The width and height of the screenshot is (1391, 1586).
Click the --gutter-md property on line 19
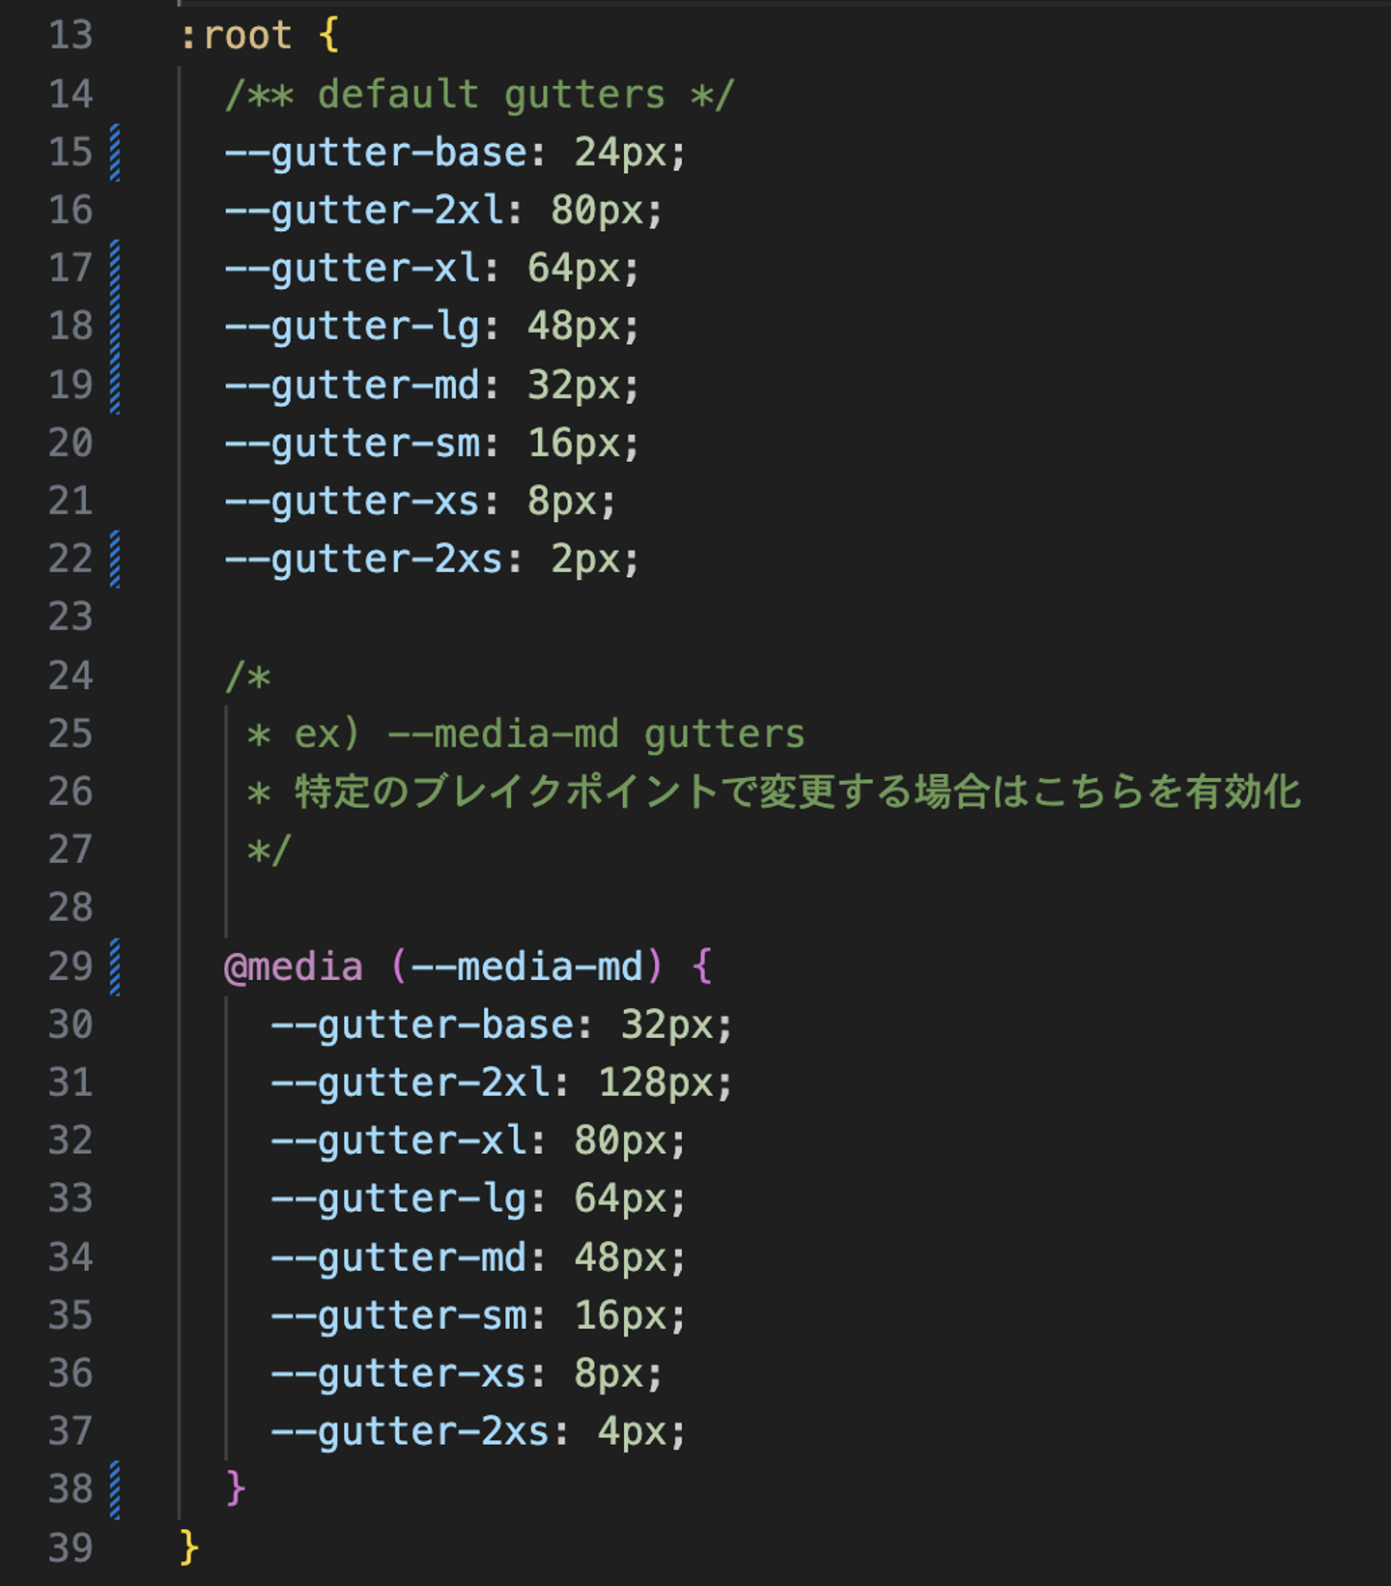tap(353, 386)
